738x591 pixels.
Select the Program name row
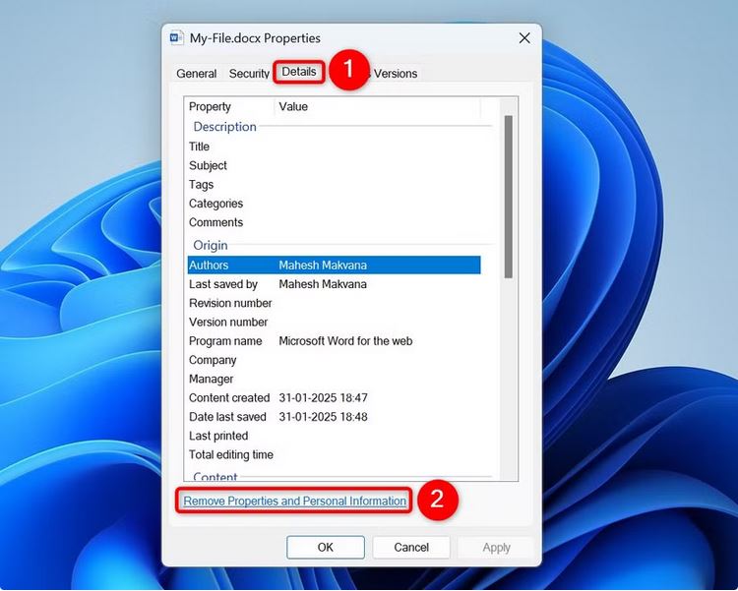click(334, 341)
